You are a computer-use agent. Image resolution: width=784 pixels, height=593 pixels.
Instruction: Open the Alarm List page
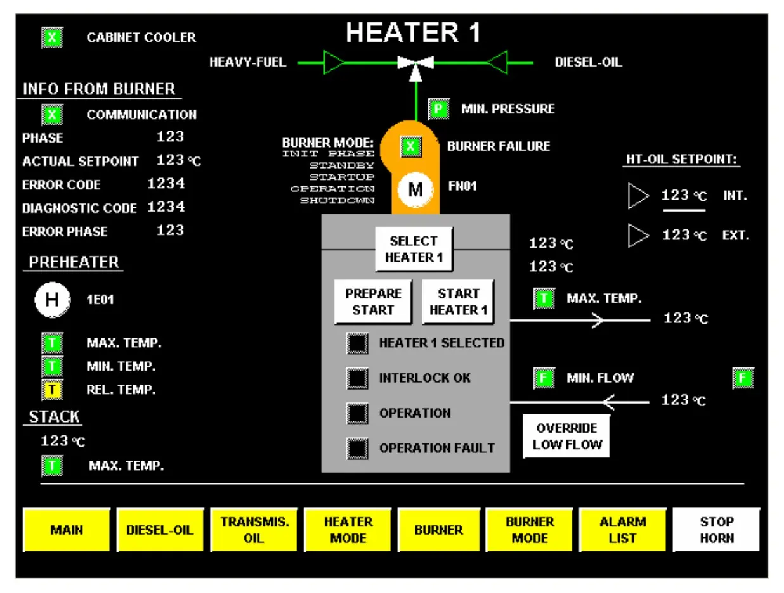tap(623, 530)
